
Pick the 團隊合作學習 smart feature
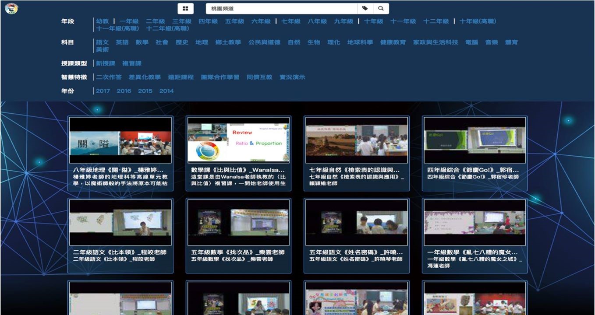pyautogui.click(x=220, y=77)
